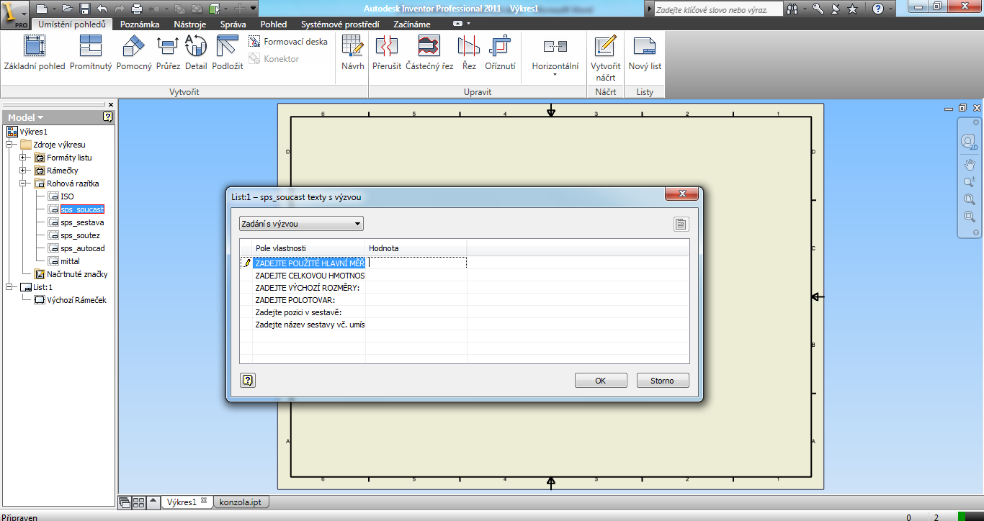Open the satellite communication center icon
Viewport: 984px width, 521px height.
836,9
